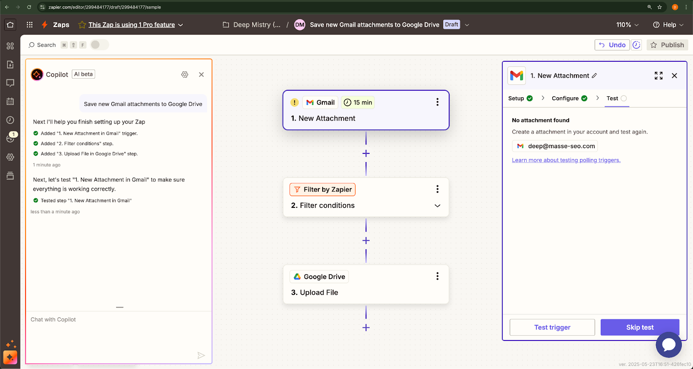
Task: Open the calendar icon in left sidebar
Action: point(10,102)
